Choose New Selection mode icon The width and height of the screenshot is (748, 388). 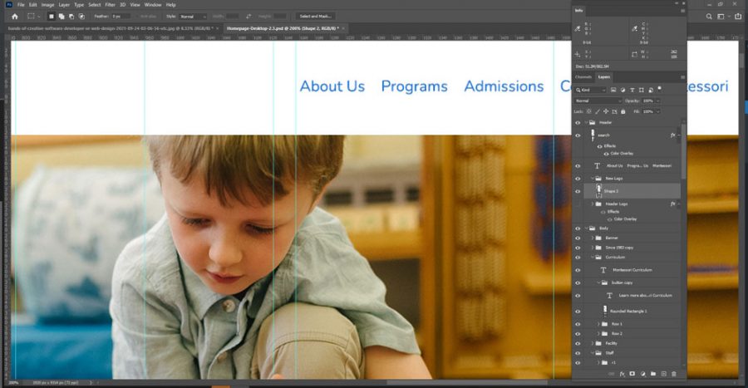[x=52, y=17]
